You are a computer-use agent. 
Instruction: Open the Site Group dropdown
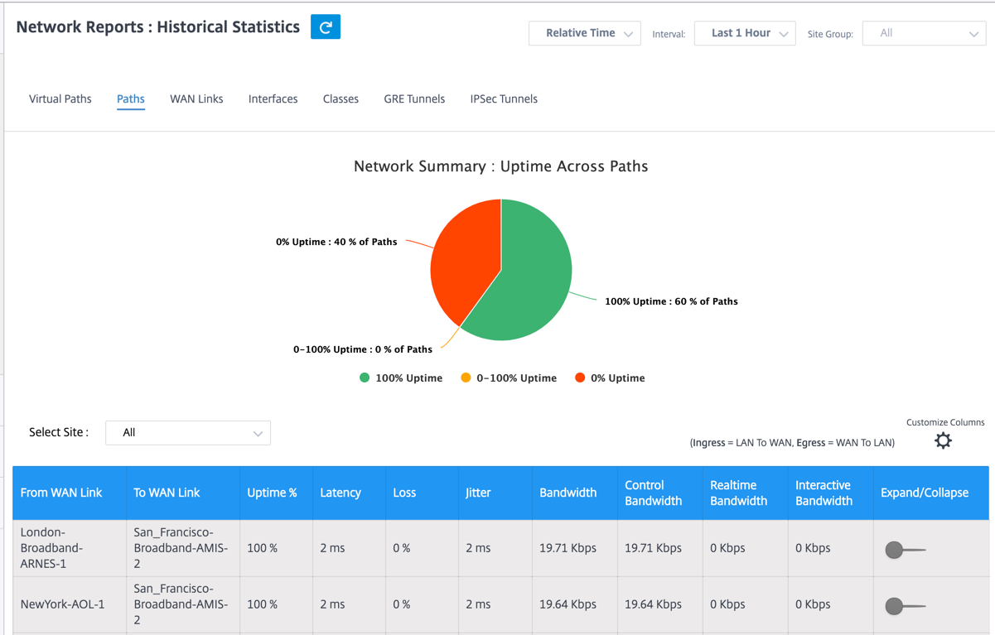tap(924, 33)
